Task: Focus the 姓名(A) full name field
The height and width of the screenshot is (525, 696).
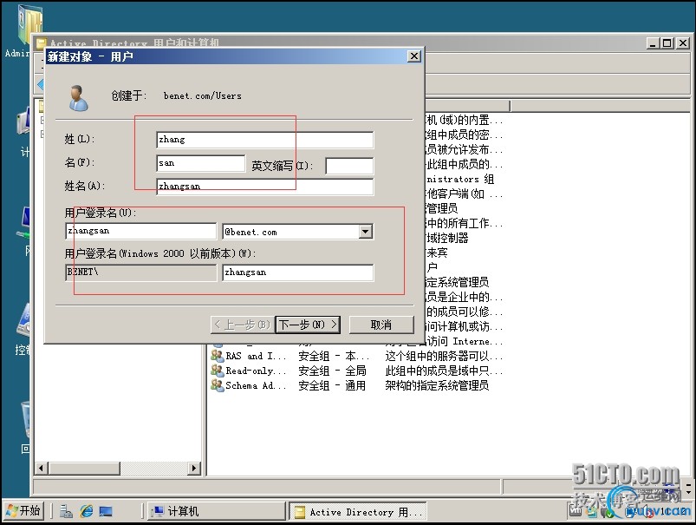Action: click(x=265, y=187)
